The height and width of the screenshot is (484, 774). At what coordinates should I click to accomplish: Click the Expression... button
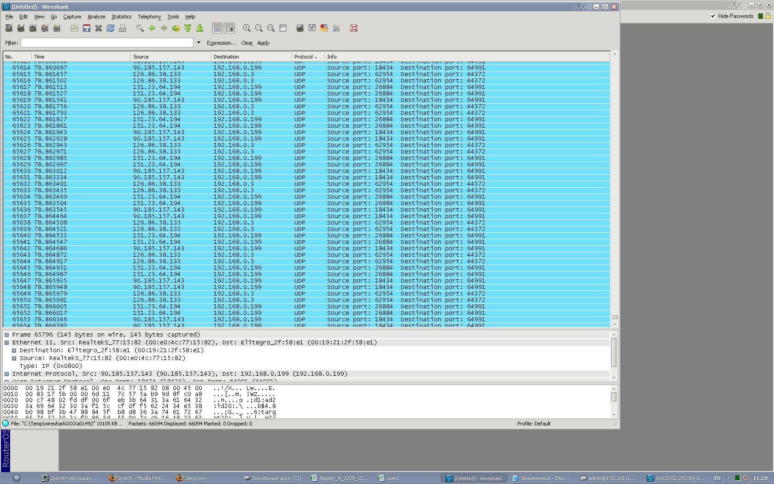tap(221, 43)
